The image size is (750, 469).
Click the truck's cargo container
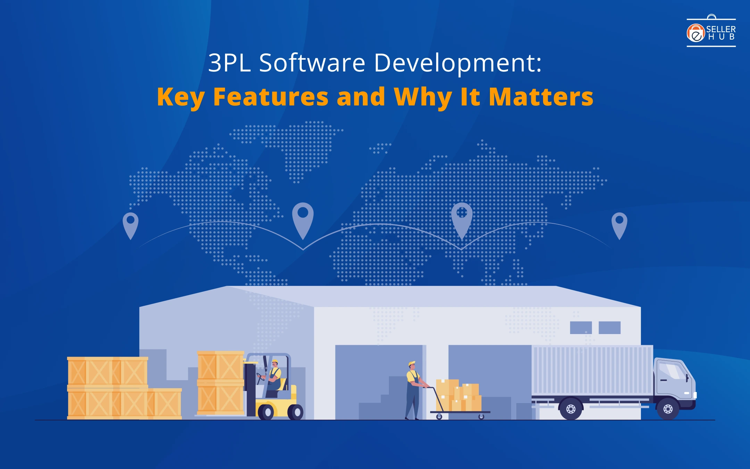(592, 369)
